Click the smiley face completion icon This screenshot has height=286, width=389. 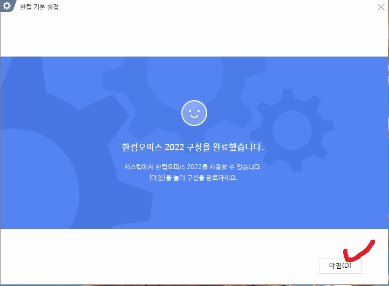[x=194, y=113]
